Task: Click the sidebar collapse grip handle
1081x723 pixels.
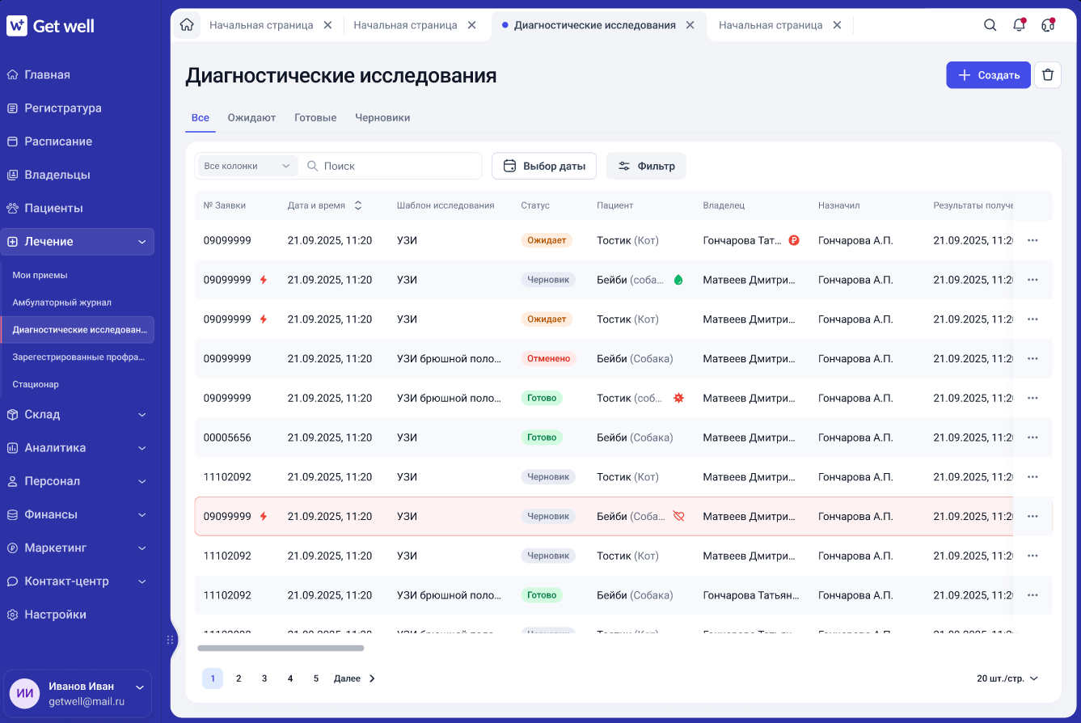Action: (170, 640)
